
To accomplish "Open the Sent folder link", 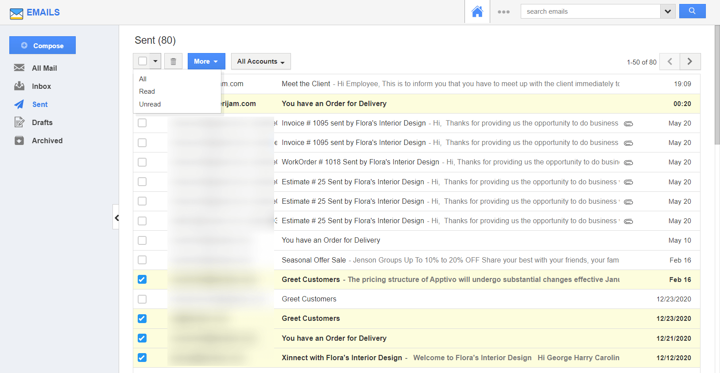I will tap(40, 104).
